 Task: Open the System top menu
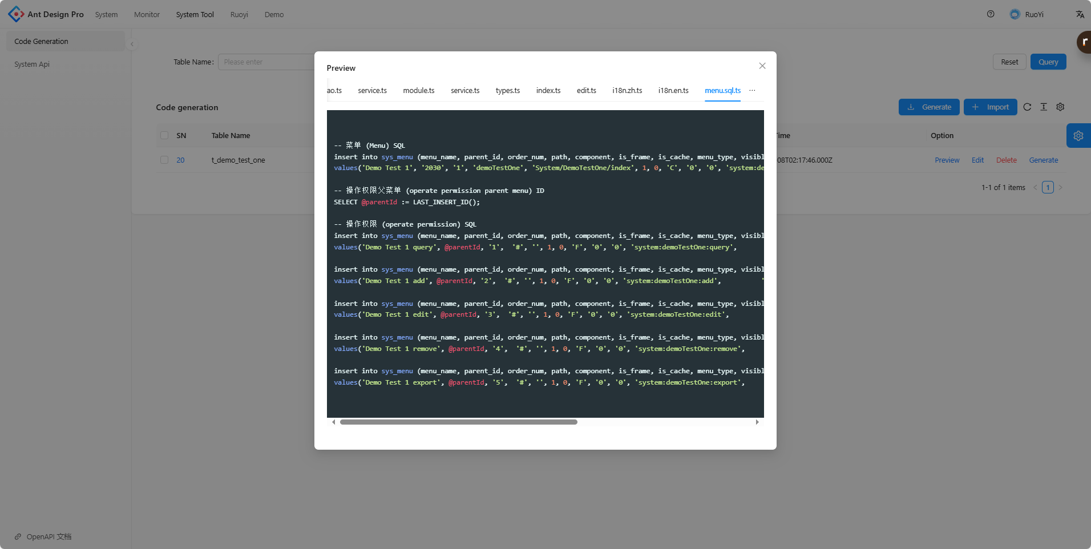point(106,14)
